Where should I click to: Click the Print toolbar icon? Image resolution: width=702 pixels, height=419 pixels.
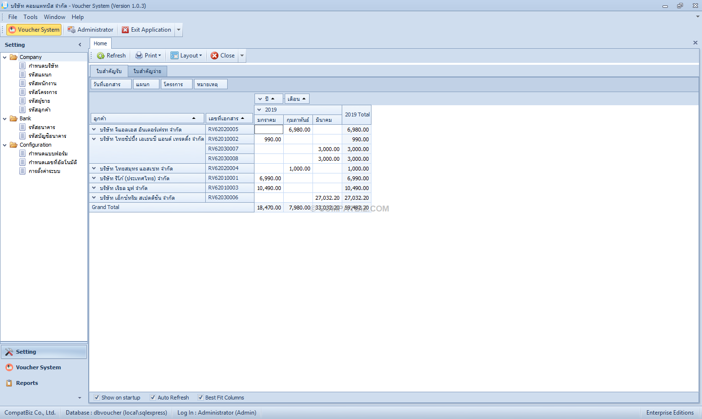pyautogui.click(x=139, y=56)
